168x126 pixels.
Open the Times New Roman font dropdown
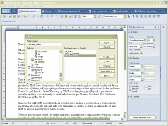[145, 40]
